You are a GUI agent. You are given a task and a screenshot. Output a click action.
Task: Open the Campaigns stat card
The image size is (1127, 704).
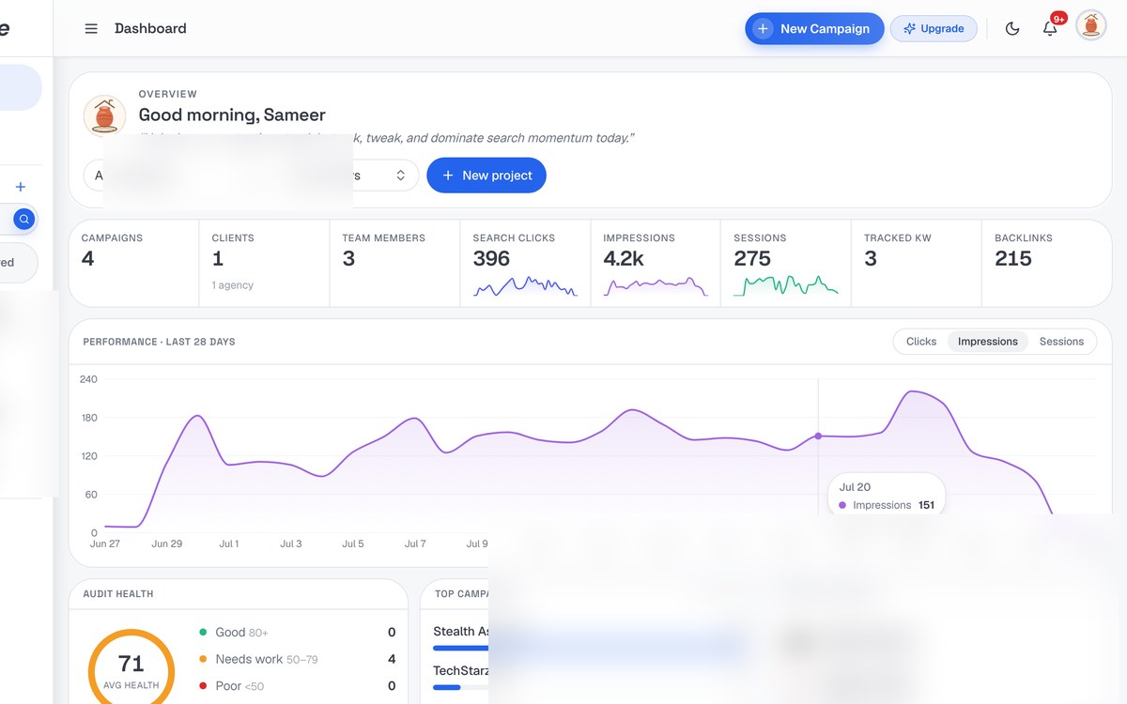[x=134, y=264]
